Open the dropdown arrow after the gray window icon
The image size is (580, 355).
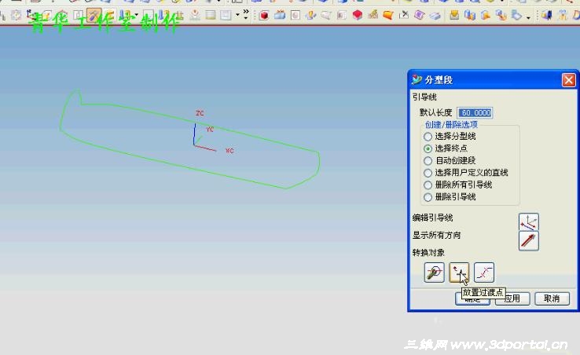pos(237,15)
